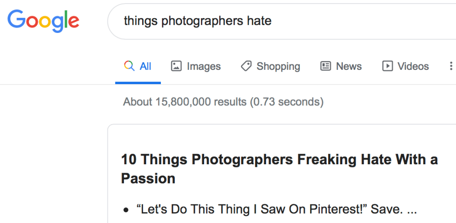Focus the Google search input field
This screenshot has height=223, width=456.
coord(312,20)
